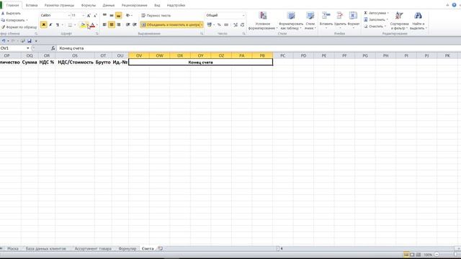Screen dimensions: 461x259
Task: Decrease the cell indent
Action: tap(127, 24)
